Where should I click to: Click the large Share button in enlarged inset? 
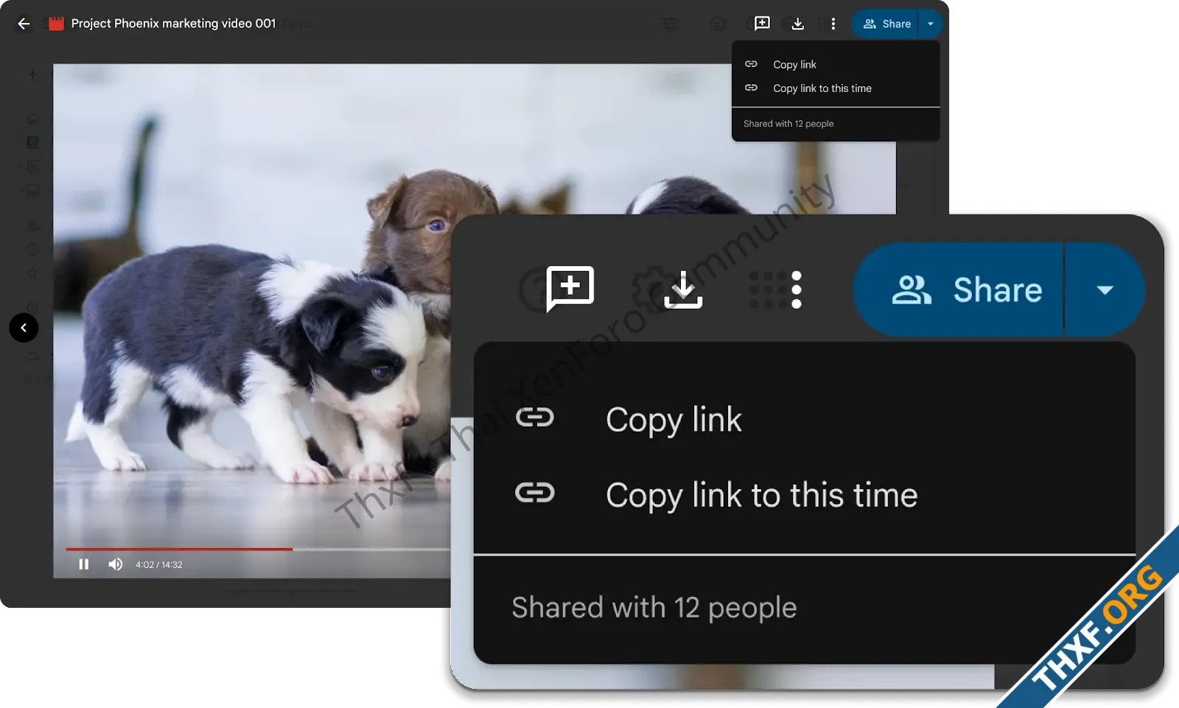[959, 290]
